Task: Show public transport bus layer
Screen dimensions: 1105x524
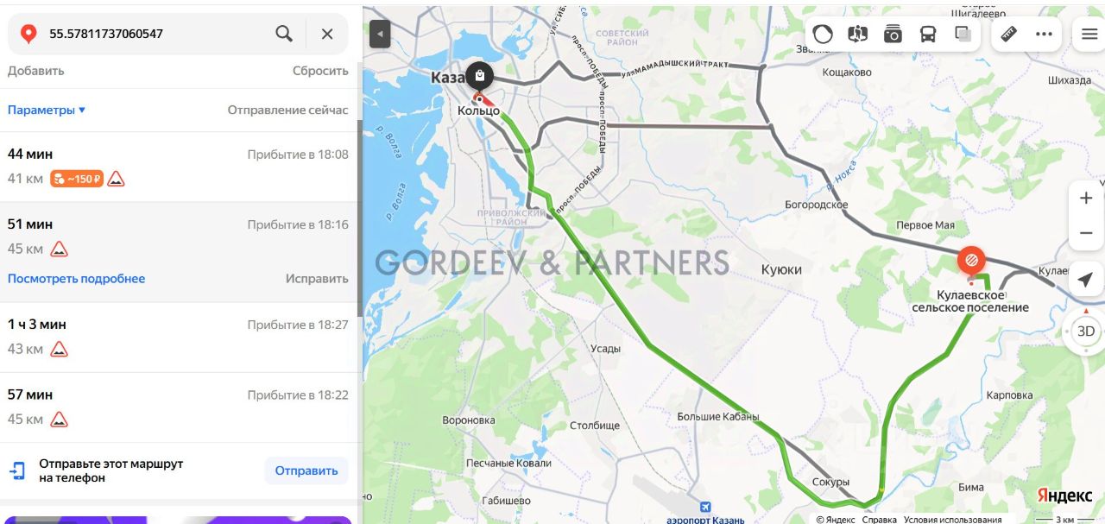Action: point(928,35)
